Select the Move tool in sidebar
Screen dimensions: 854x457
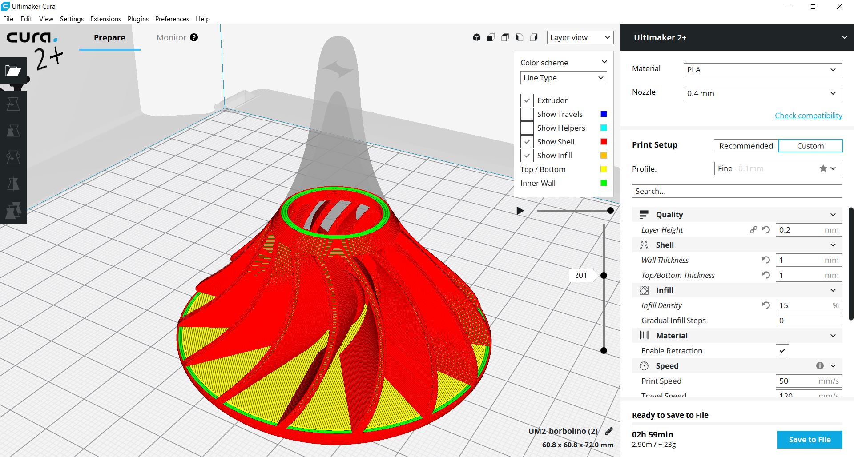pos(13,104)
